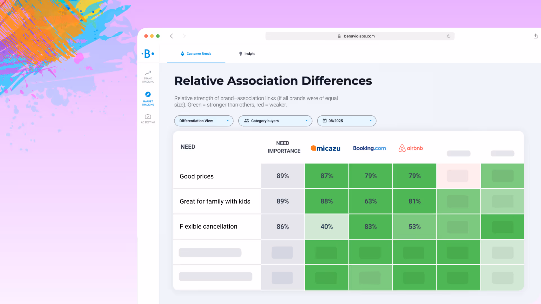Reload page via refresh icon
The height and width of the screenshot is (304, 541).
[448, 36]
